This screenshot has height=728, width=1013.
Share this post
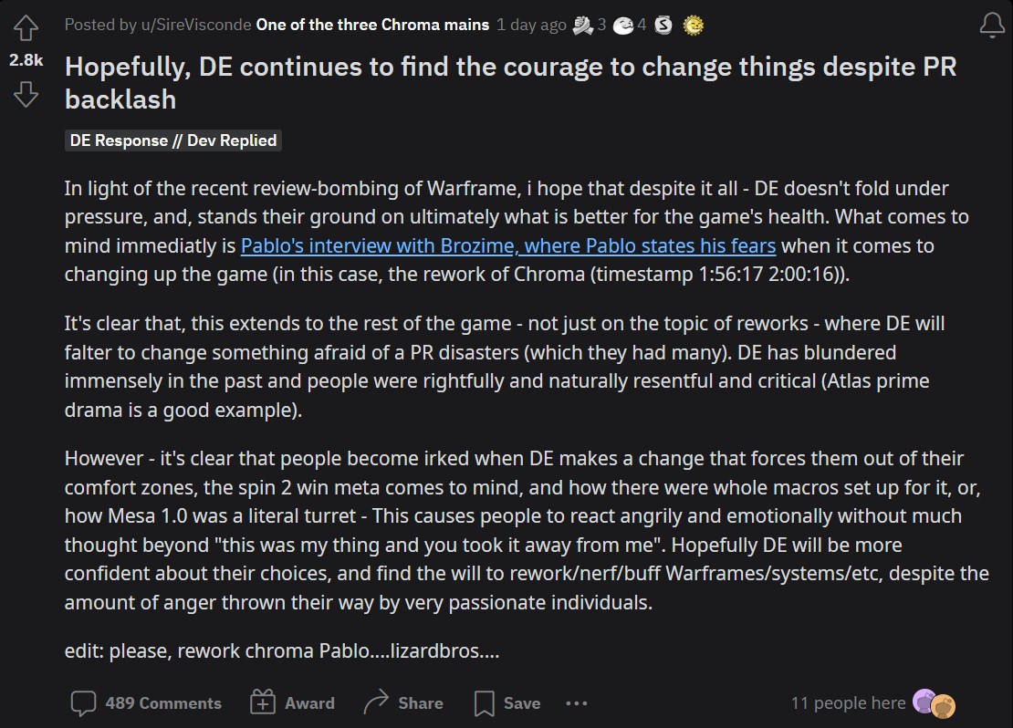point(403,702)
